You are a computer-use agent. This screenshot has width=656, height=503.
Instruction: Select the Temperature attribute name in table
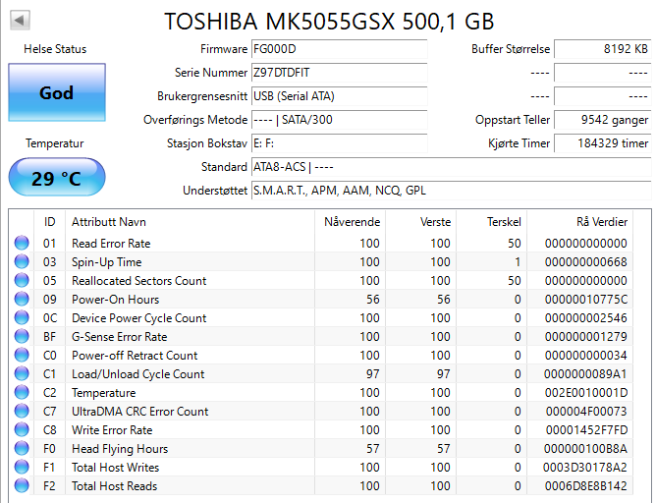pyautogui.click(x=104, y=393)
